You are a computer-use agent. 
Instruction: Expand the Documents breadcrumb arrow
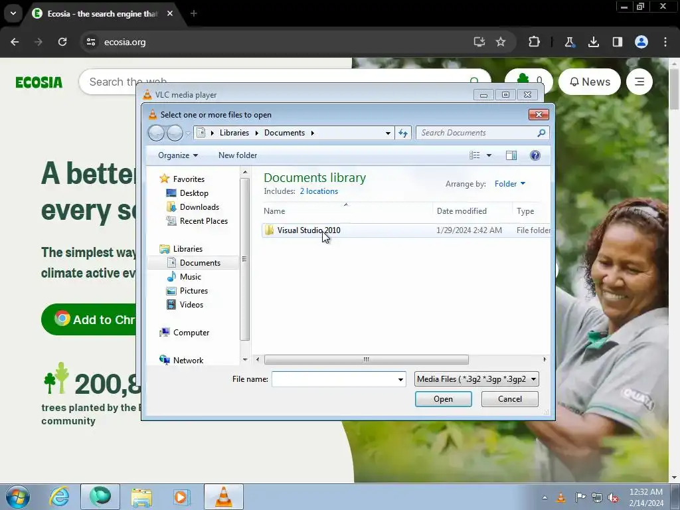point(312,133)
